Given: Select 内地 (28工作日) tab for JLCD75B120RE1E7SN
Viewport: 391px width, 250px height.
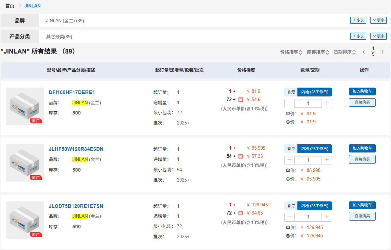Looking at the screenshot, I should (x=315, y=206).
